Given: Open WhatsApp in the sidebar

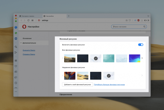Looking at the screenshot, I should pos(16,33).
